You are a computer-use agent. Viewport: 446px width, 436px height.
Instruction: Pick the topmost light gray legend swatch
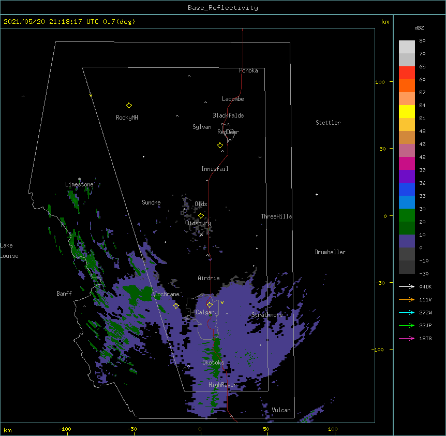(407, 47)
